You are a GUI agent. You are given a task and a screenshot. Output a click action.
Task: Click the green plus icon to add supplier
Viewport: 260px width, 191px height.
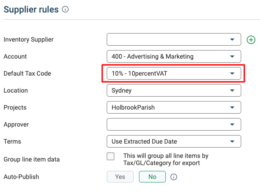pyautogui.click(x=251, y=40)
